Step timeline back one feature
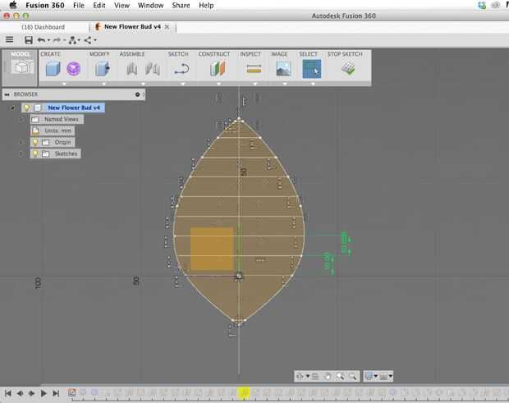This screenshot has width=509, height=403. pos(20,393)
